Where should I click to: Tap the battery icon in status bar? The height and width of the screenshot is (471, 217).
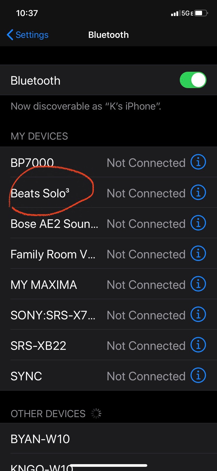201,13
